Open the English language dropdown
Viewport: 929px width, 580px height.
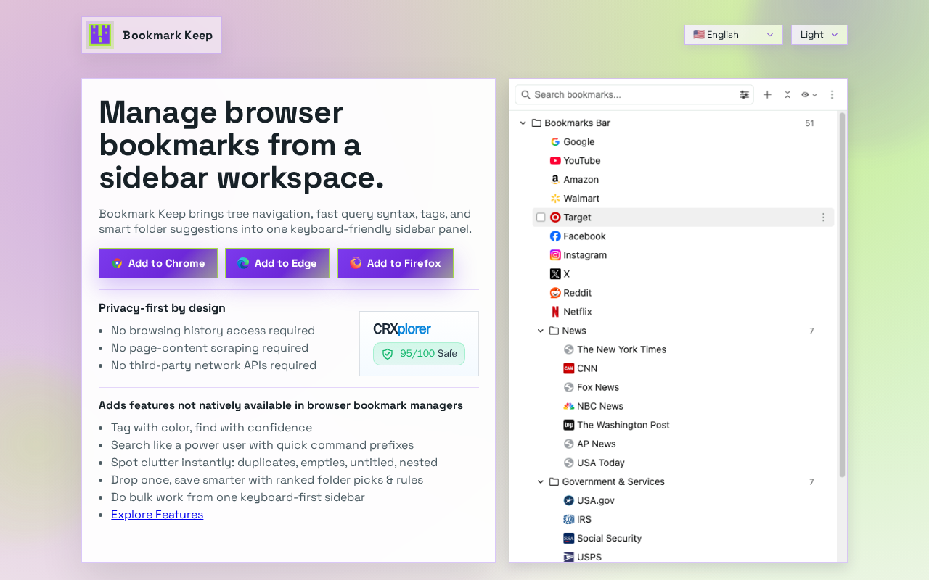[x=733, y=35]
